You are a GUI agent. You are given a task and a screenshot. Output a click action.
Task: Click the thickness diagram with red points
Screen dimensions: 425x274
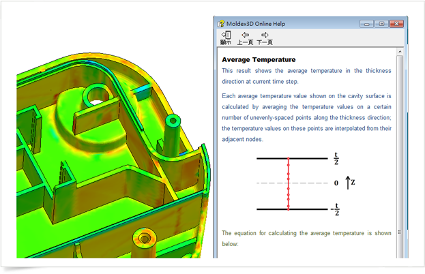(x=306, y=183)
